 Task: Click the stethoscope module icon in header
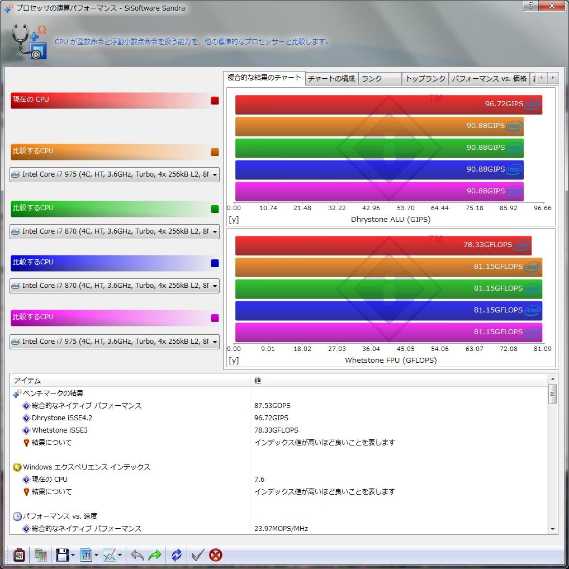click(29, 41)
